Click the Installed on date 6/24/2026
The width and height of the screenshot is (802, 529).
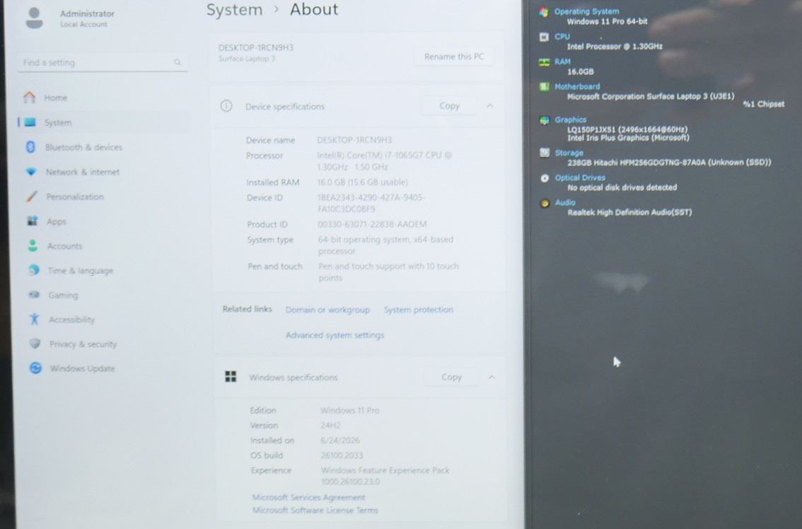(x=340, y=441)
